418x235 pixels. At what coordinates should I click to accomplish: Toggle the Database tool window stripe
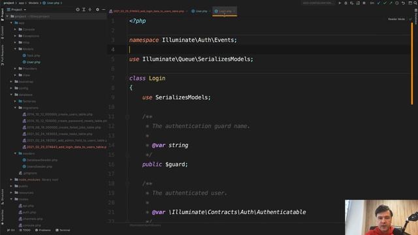[x=415, y=16]
